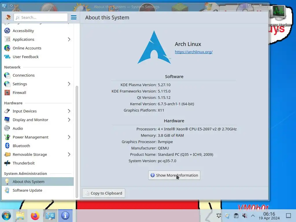
Task: Open Software Update page
Action: (x=38, y=190)
